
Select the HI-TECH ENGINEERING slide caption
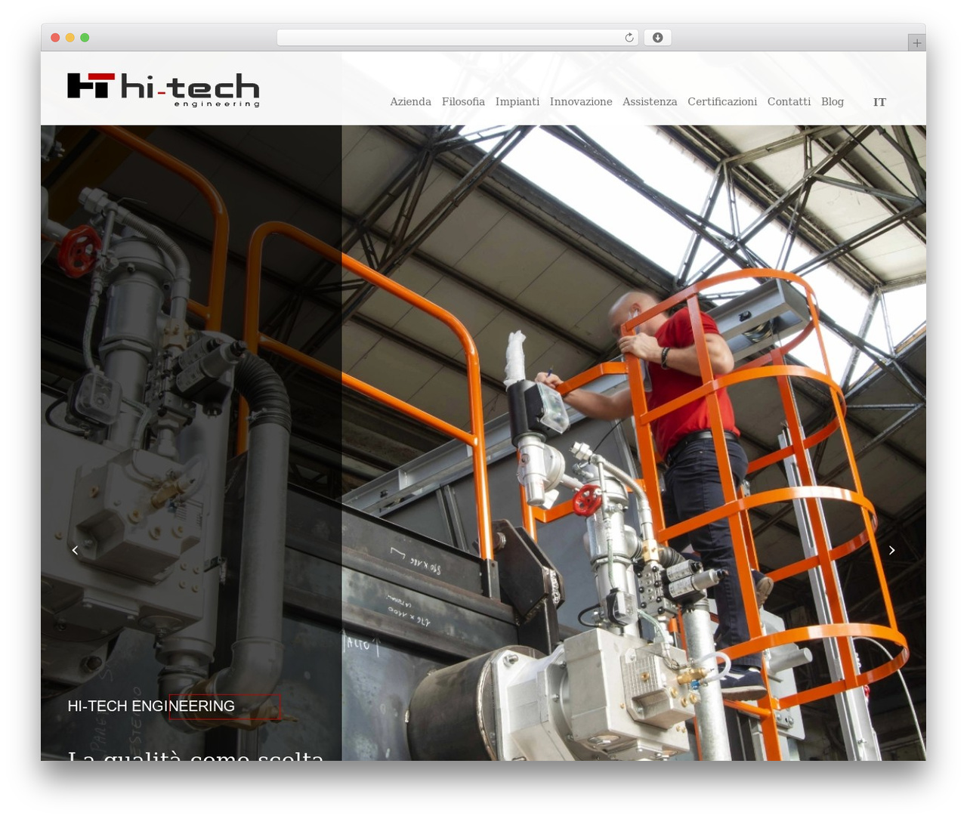(x=151, y=706)
